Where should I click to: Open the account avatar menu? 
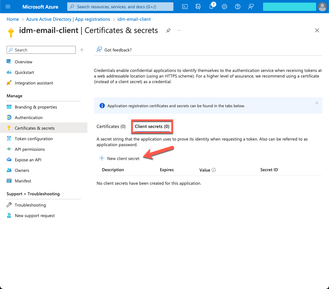click(322, 7)
